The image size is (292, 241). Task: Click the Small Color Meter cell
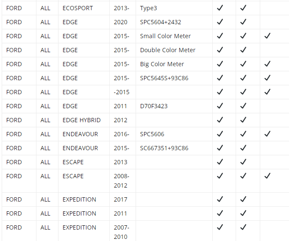[x=174, y=36]
